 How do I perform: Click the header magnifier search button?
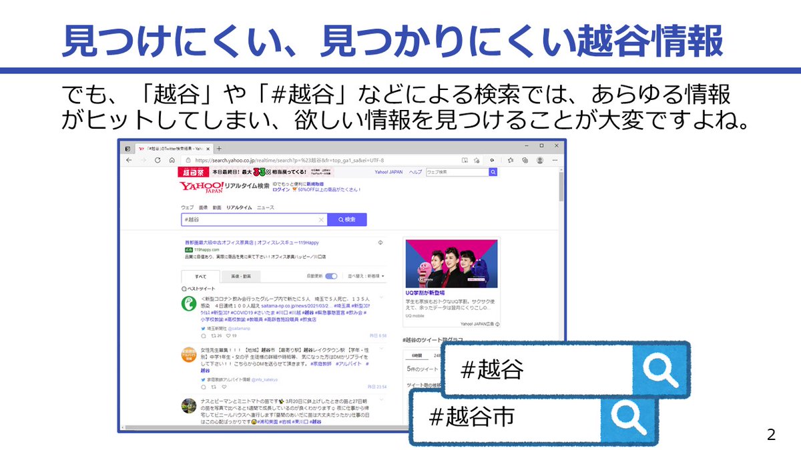tap(493, 172)
